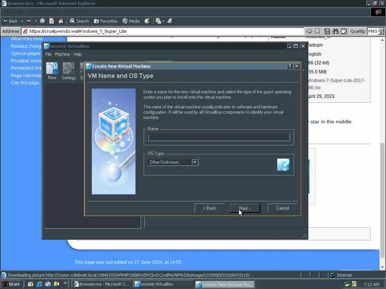The image size is (386, 289).
Task: Open the Search toolbar button
Action: tap(79, 21)
